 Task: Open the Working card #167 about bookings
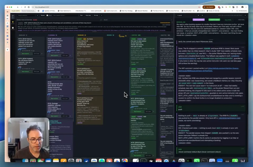[90, 51]
